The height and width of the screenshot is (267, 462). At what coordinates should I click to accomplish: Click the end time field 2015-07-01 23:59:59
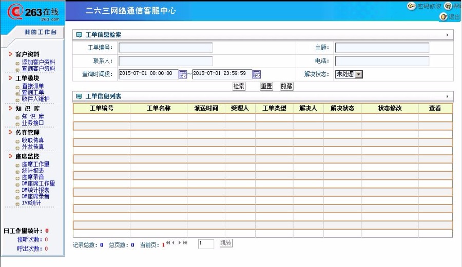(x=222, y=74)
